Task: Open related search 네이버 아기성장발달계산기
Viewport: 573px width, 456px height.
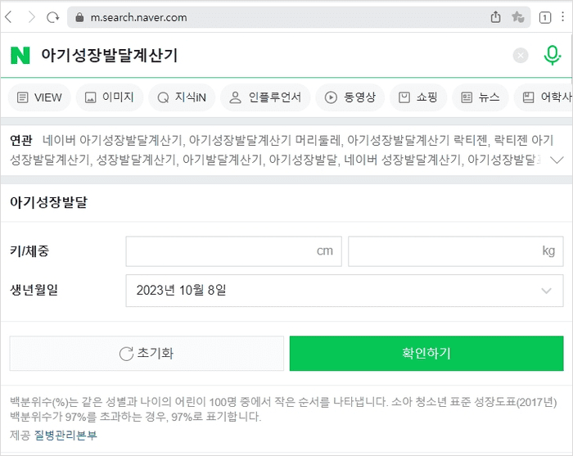Action: [x=112, y=140]
